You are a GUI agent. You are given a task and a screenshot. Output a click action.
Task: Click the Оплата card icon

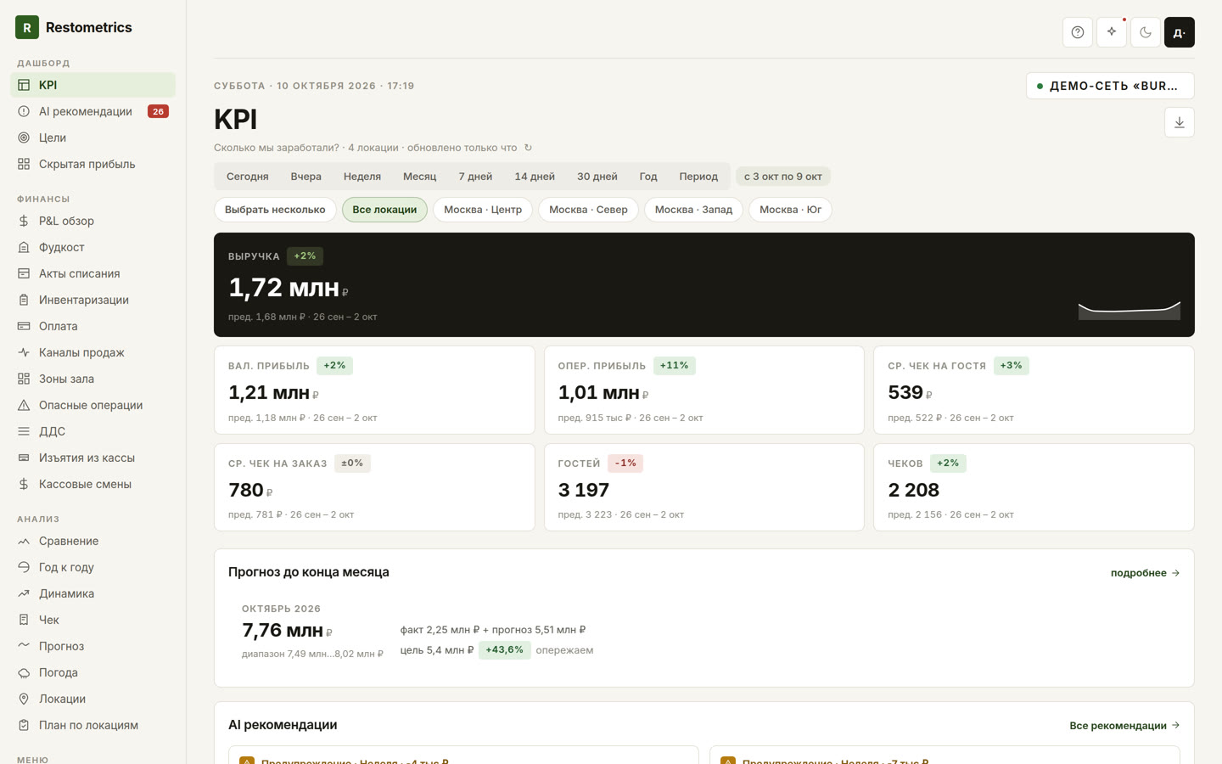(24, 326)
